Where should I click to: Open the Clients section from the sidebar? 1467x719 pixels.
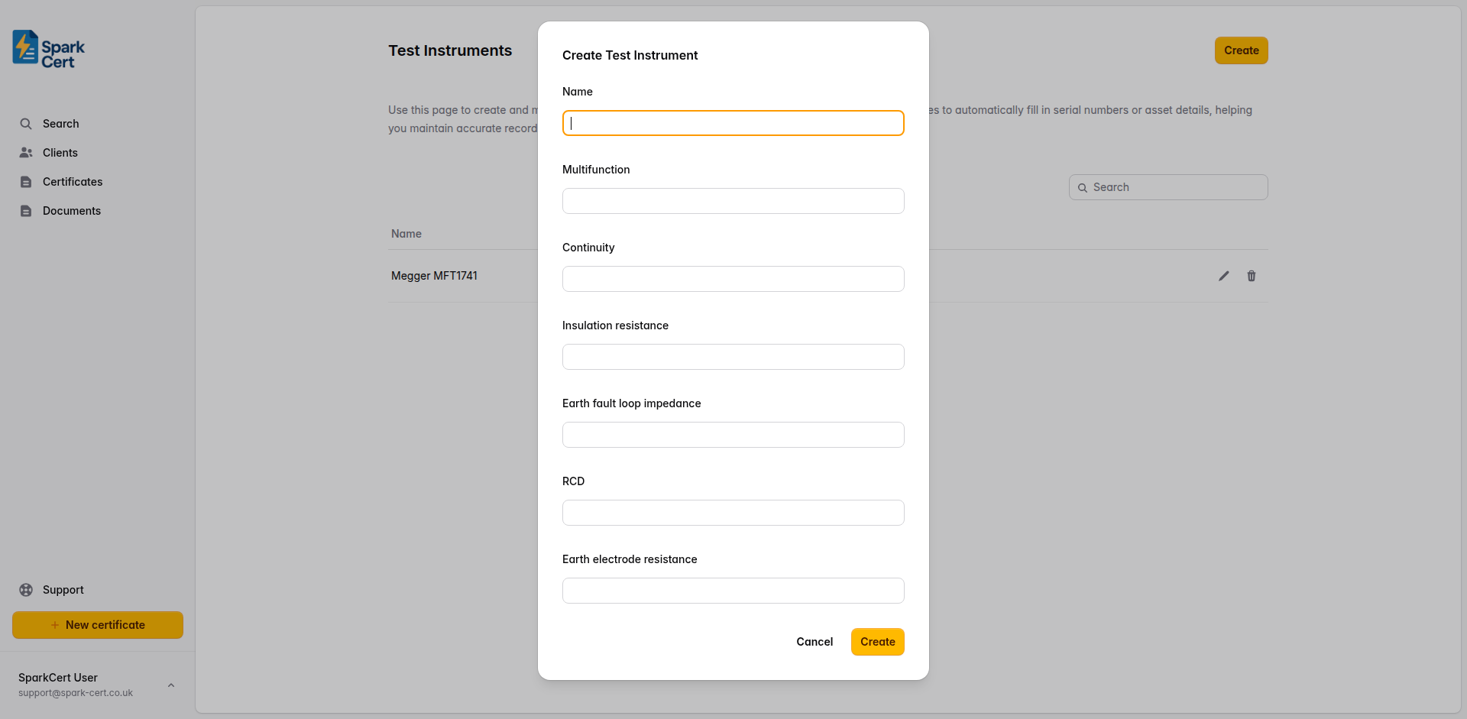click(x=27, y=152)
